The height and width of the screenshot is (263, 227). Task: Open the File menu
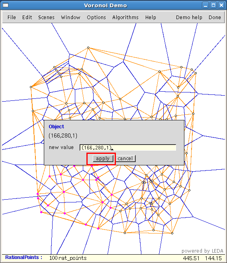pos(12,17)
